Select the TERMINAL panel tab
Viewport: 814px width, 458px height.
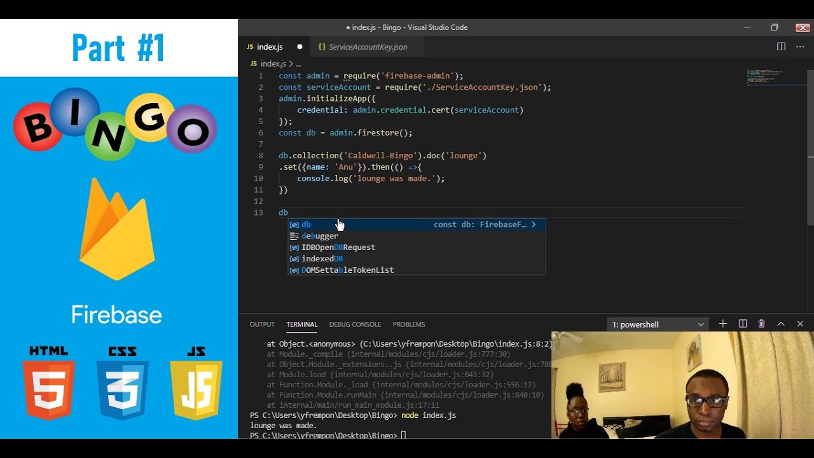tap(302, 324)
